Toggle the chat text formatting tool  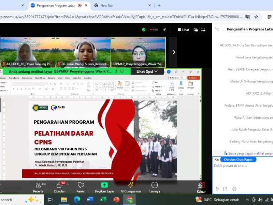216,189
